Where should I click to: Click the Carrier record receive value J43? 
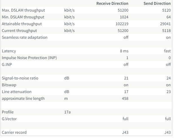pyautogui.click(x=125, y=132)
